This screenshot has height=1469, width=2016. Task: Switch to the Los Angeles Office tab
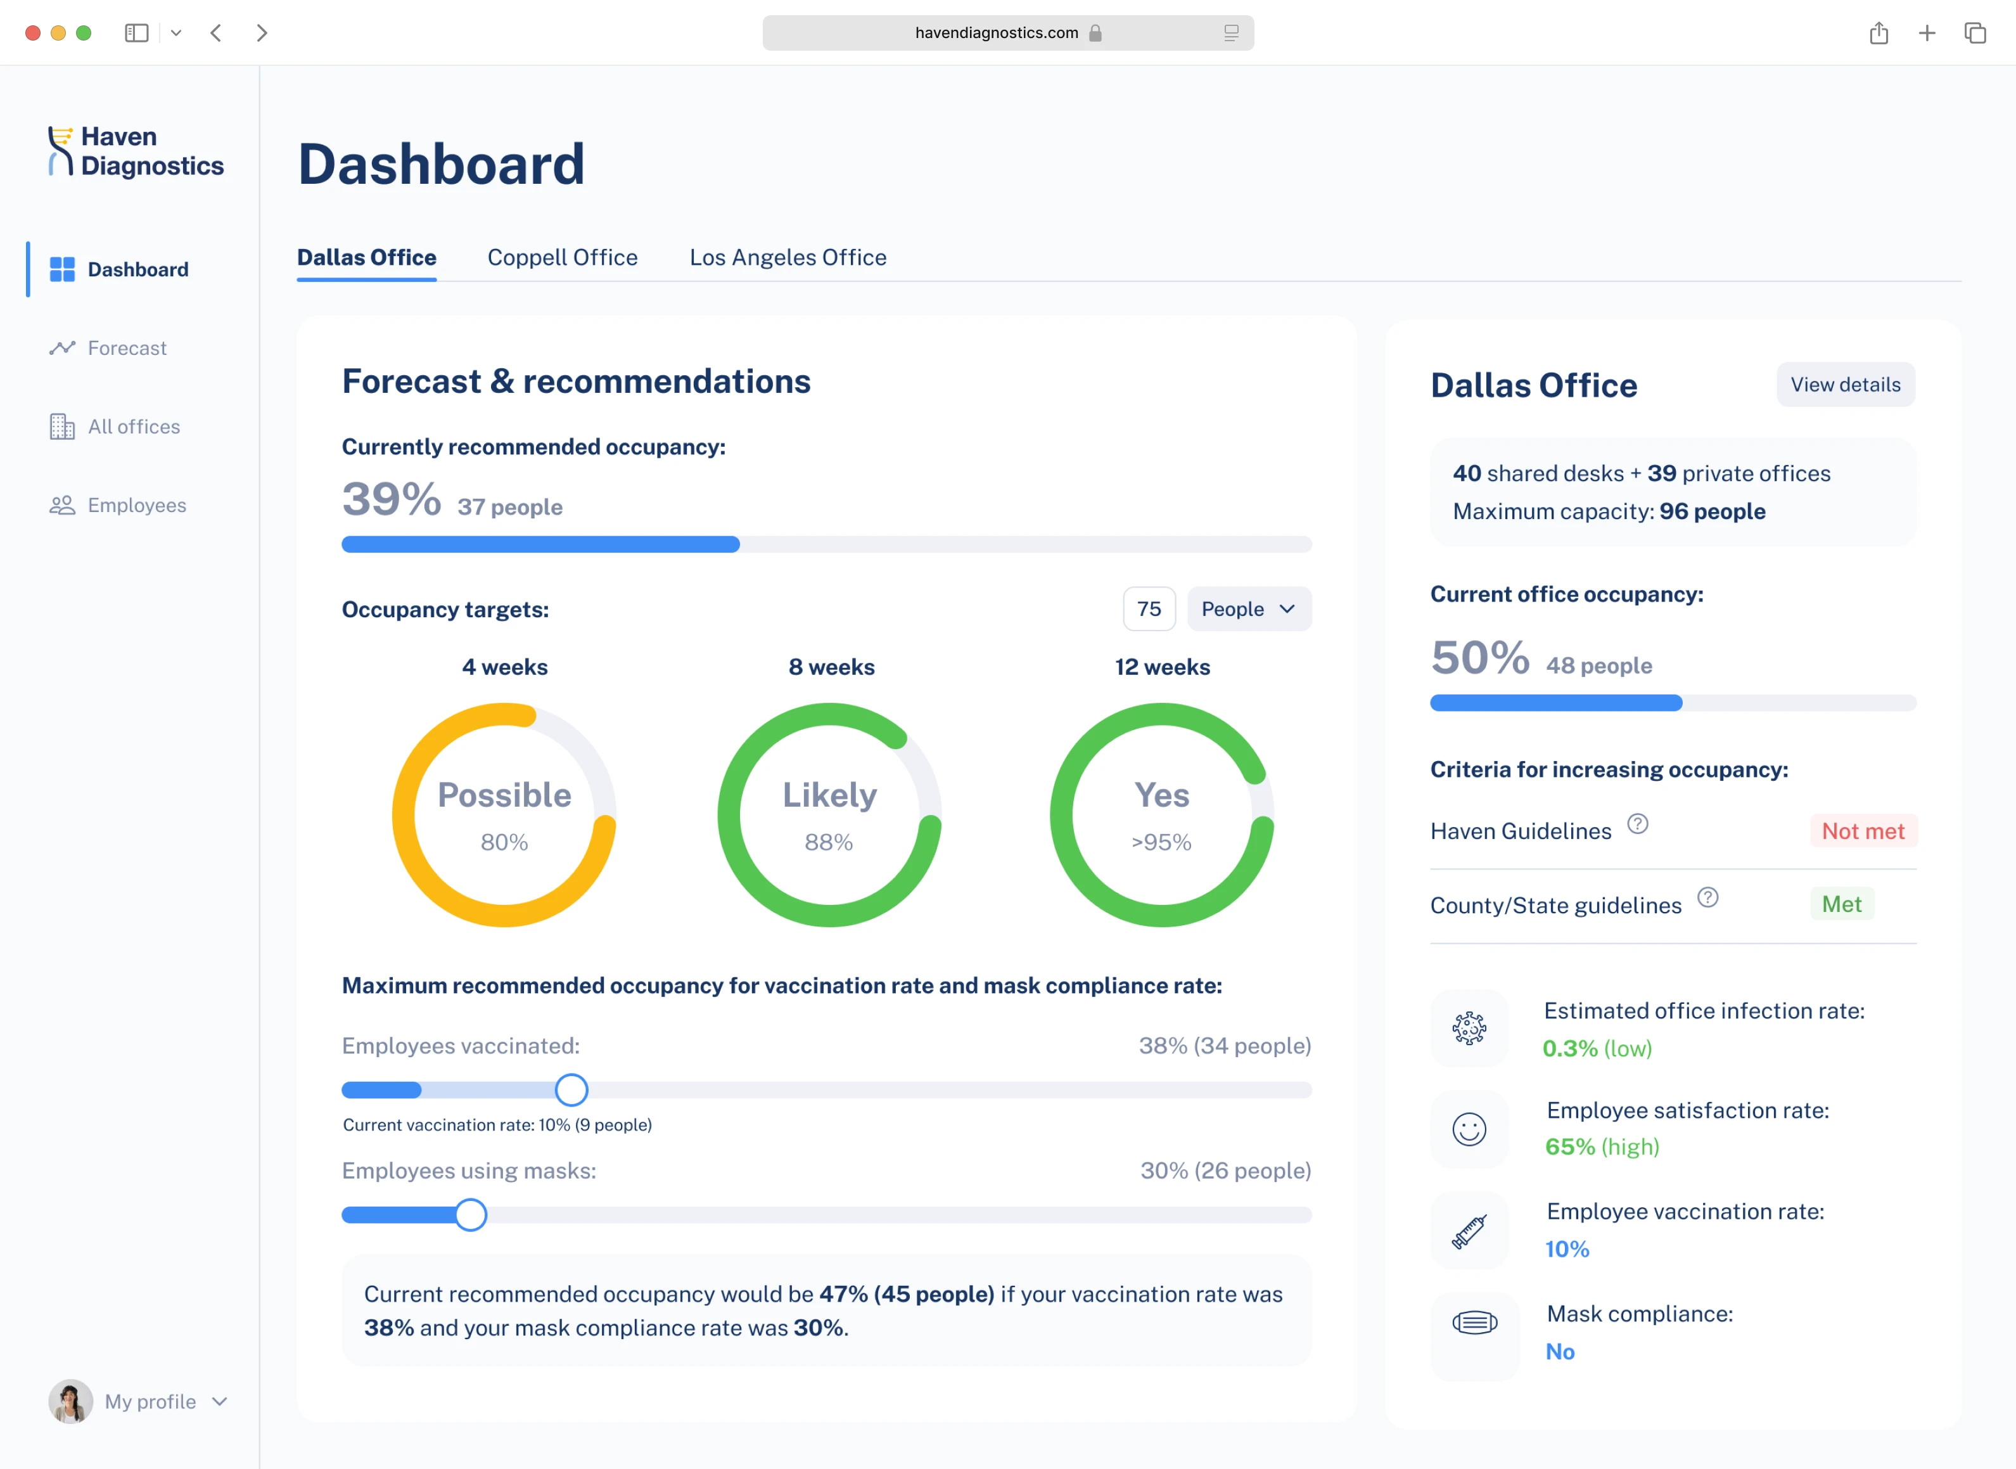(788, 258)
